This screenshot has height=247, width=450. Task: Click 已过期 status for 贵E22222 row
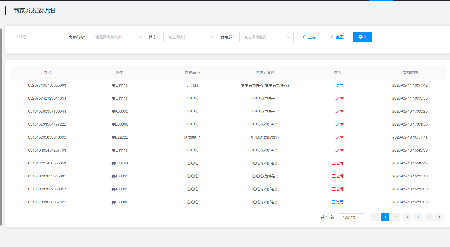pos(337,137)
